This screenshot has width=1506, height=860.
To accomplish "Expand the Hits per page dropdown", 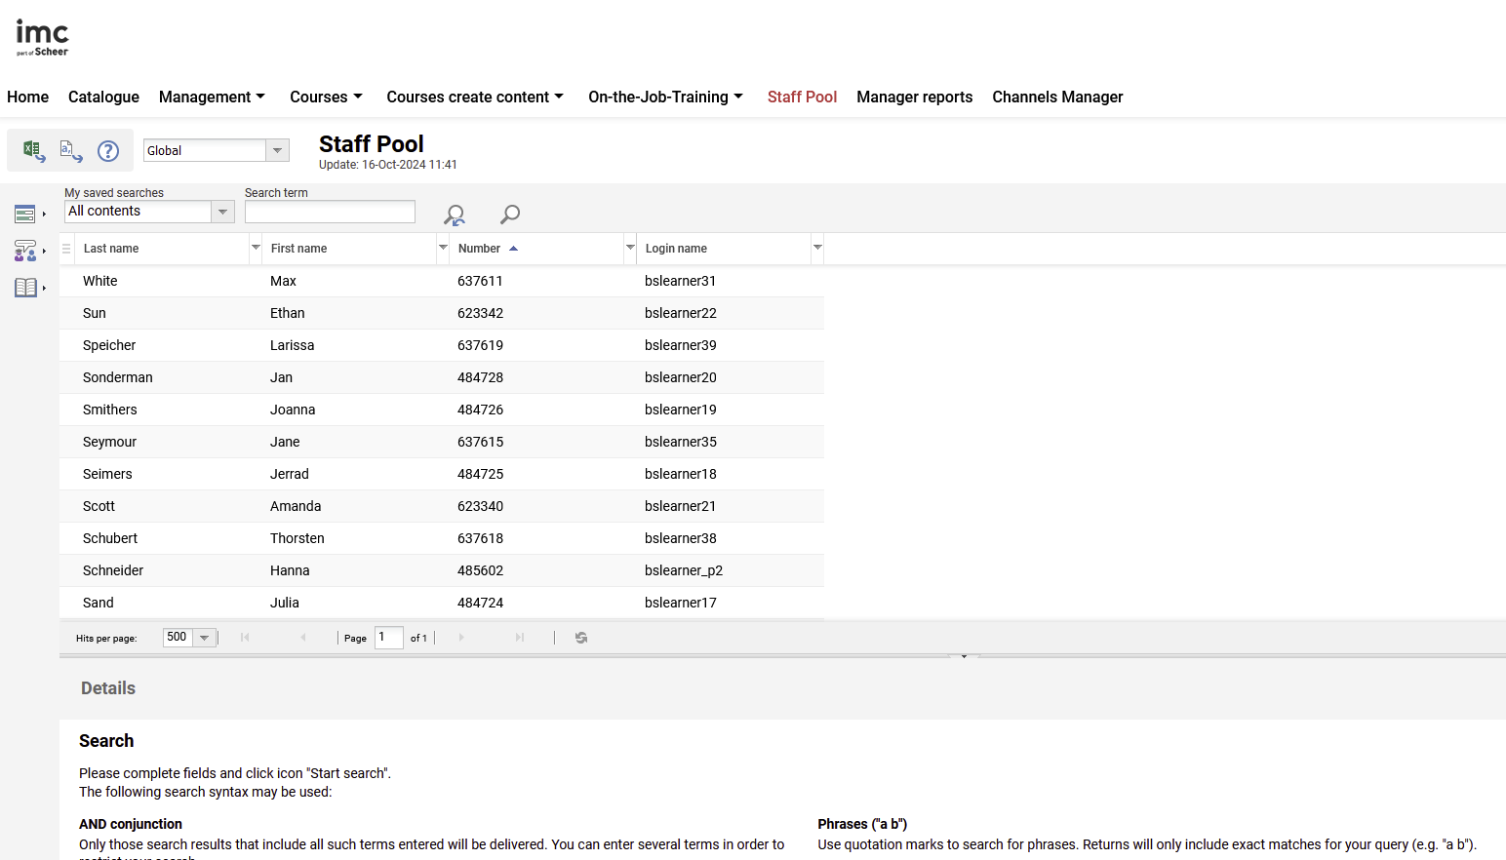I will (204, 638).
